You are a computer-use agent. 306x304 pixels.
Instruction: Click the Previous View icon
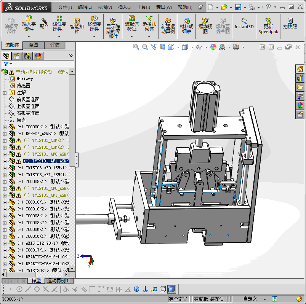(x=154, y=47)
